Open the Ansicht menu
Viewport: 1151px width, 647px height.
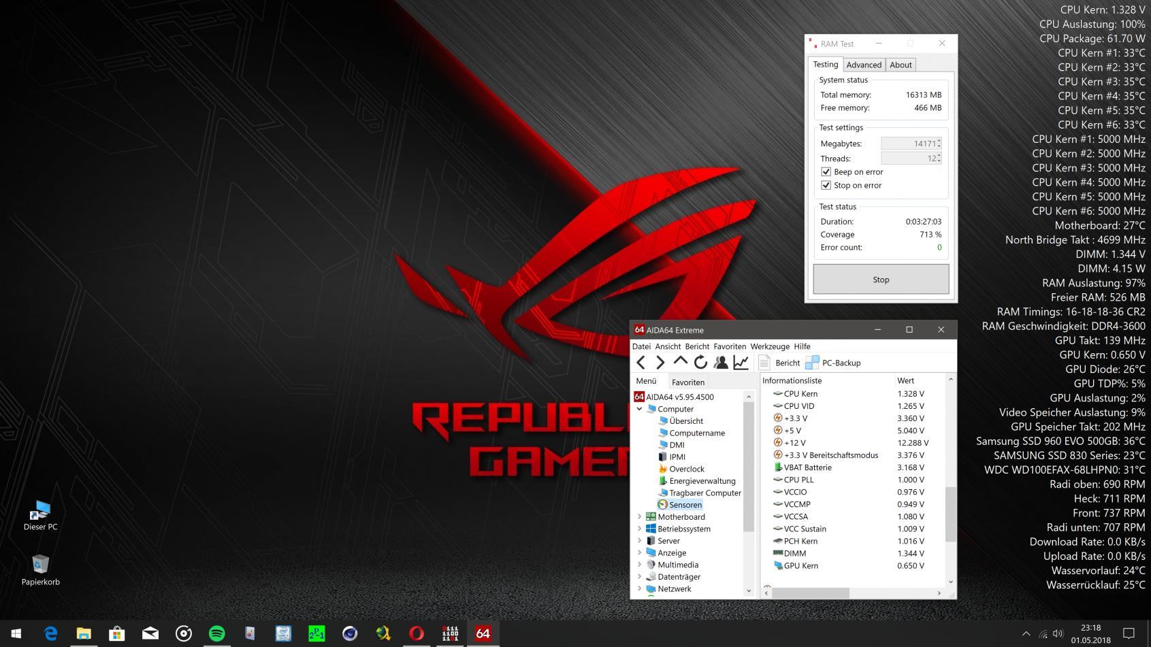coord(668,346)
